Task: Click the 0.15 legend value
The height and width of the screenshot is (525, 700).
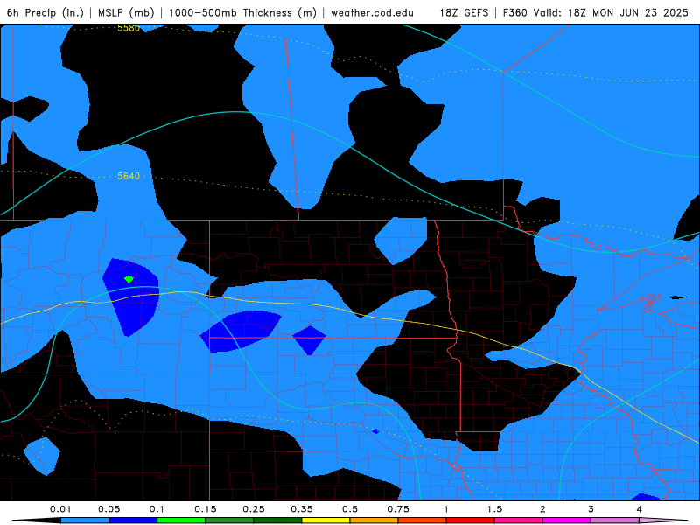Action: 206,509
